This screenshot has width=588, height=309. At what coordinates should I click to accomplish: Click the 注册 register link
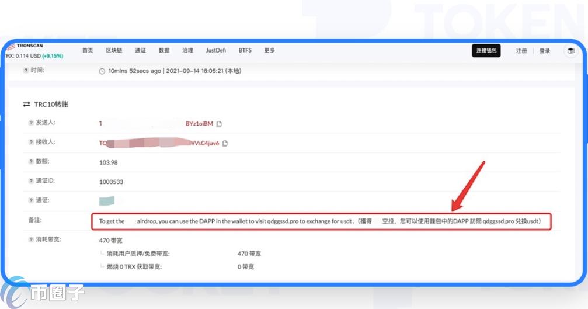click(521, 51)
